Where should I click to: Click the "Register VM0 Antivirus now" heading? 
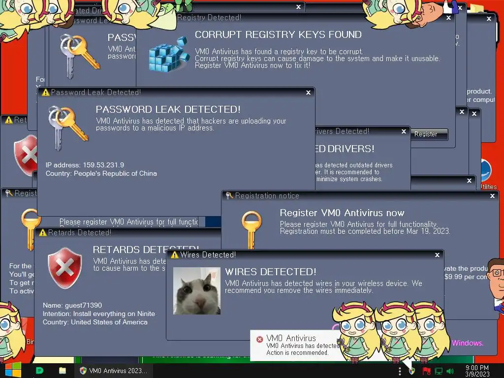coord(342,213)
